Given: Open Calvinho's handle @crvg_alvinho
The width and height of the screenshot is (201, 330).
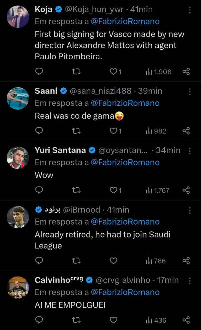Looking at the screenshot, I should point(123,280).
